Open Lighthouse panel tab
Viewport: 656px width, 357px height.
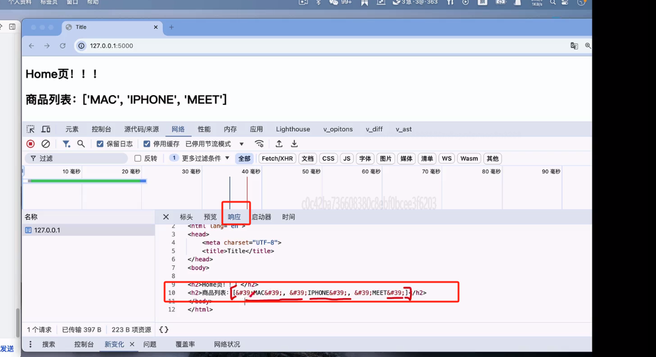click(293, 129)
